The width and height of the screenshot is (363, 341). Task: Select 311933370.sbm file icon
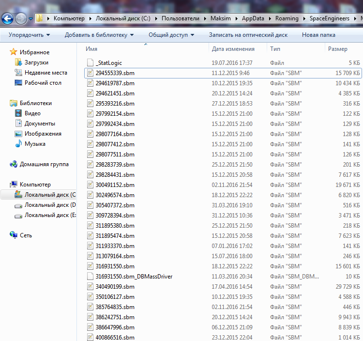pyautogui.click(x=91, y=246)
